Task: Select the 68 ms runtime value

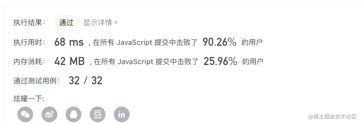Action: (69, 42)
